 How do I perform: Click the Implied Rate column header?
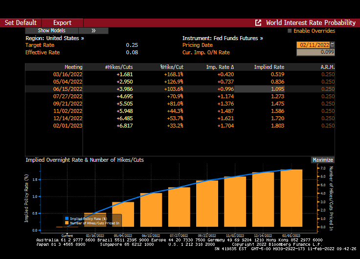pos(269,67)
